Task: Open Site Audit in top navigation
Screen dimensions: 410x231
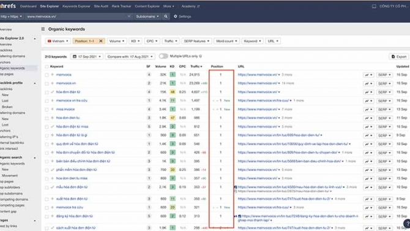Action: [101, 6]
